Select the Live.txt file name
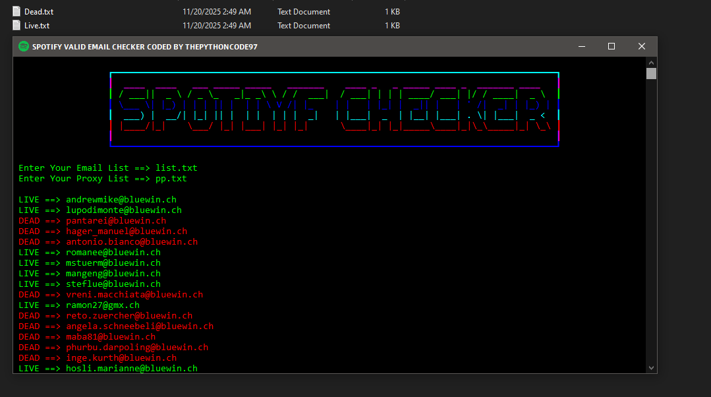The image size is (711, 397). point(37,26)
